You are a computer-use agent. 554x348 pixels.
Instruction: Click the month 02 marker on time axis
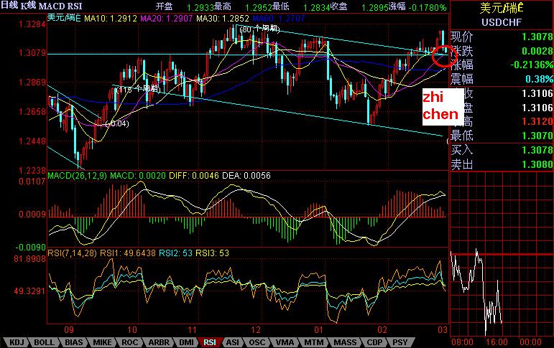382,330
